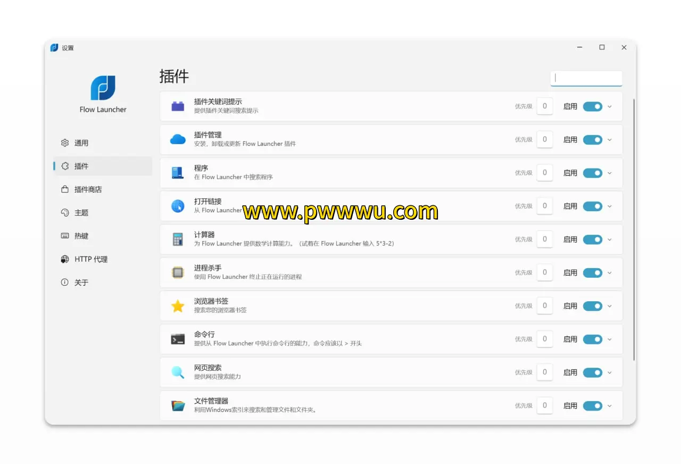Click the 进程杀手 priority number field
The image size is (681, 464).
(x=544, y=272)
